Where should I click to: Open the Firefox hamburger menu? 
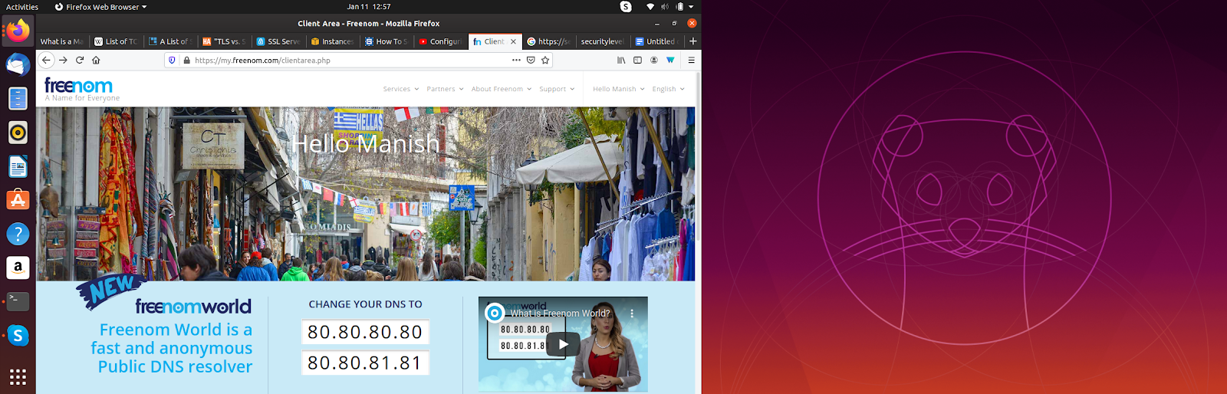pos(691,60)
